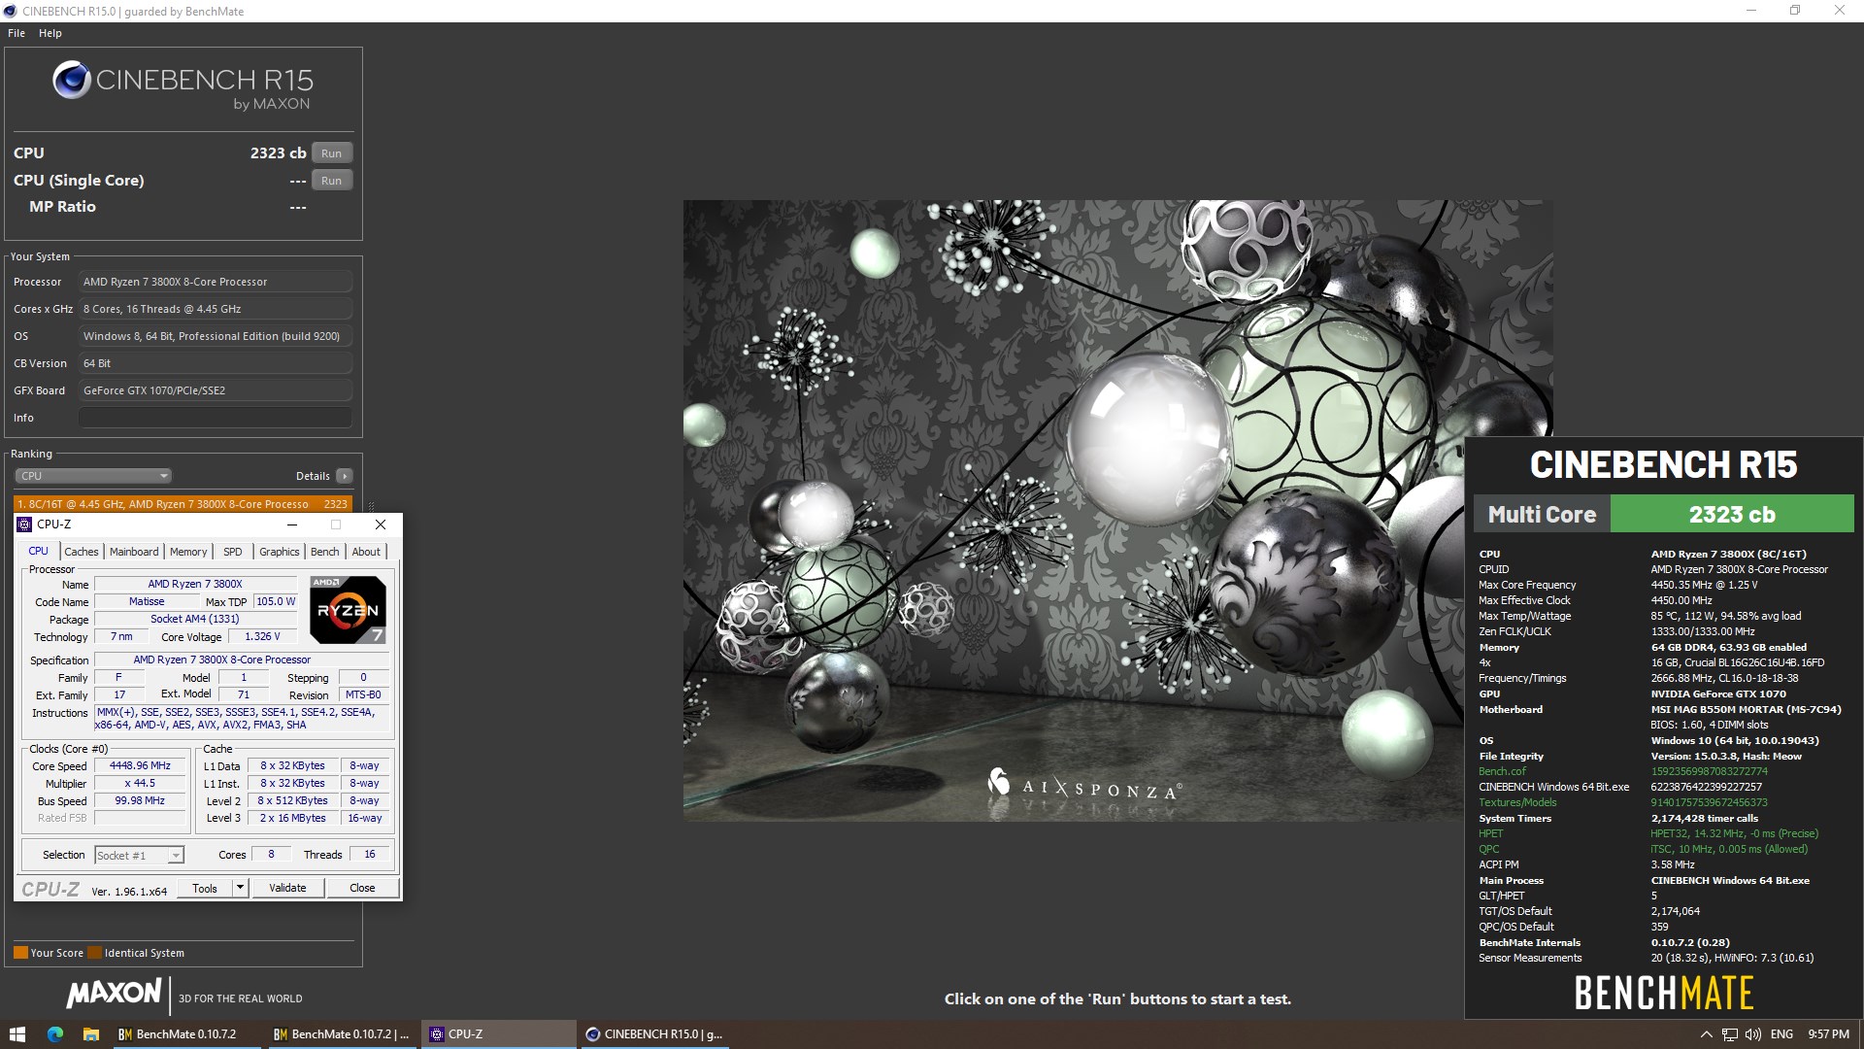Switch to CPU-Z Caches tab
The width and height of the screenshot is (1864, 1049).
click(82, 552)
